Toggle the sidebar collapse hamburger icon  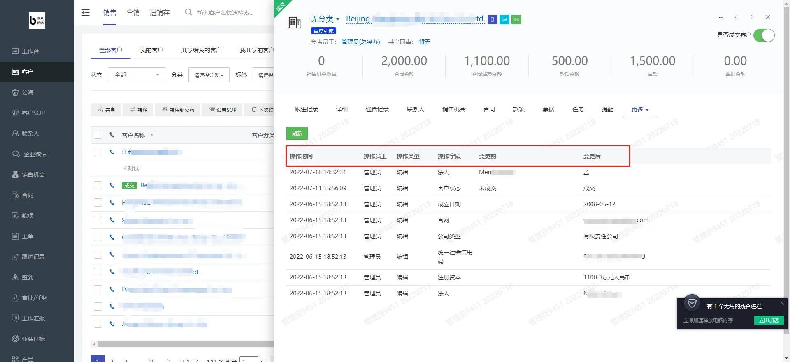(86, 12)
